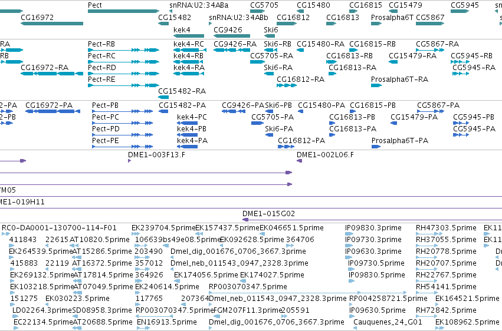
Task: Select the EK108962.5prime EST label
Action: [467, 322]
